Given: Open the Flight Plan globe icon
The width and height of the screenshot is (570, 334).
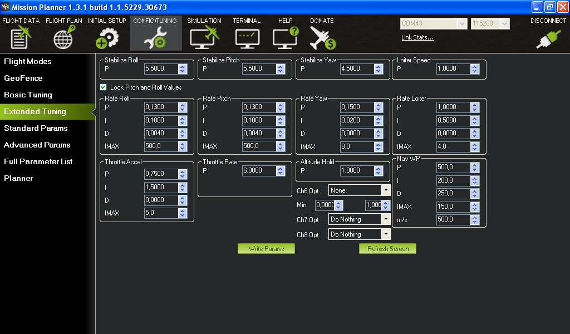Looking at the screenshot, I should [x=64, y=37].
